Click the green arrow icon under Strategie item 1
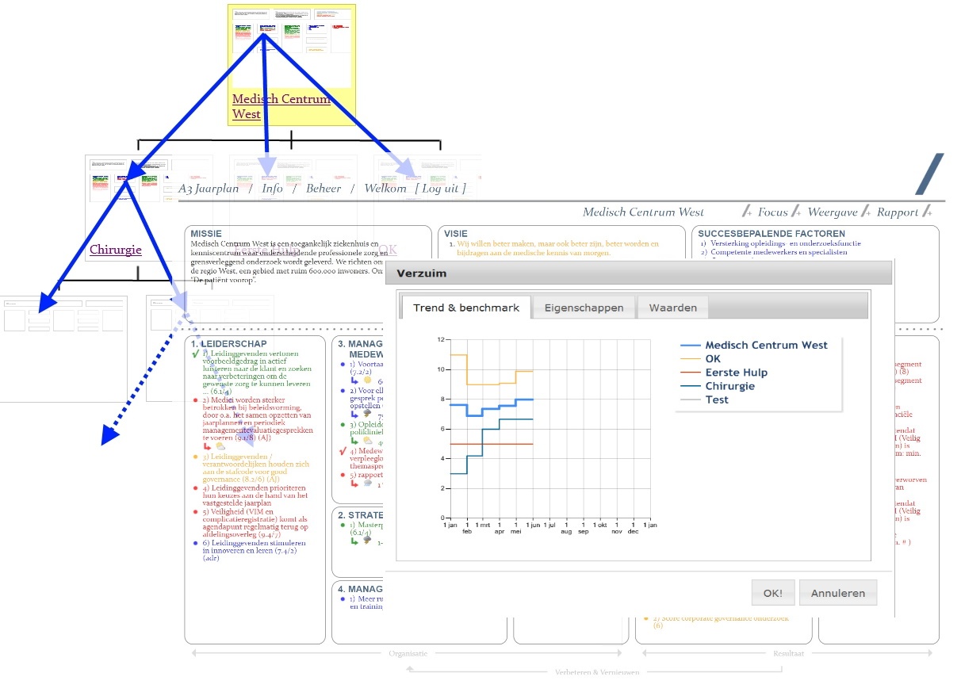This screenshot has width=961, height=692. tap(354, 542)
